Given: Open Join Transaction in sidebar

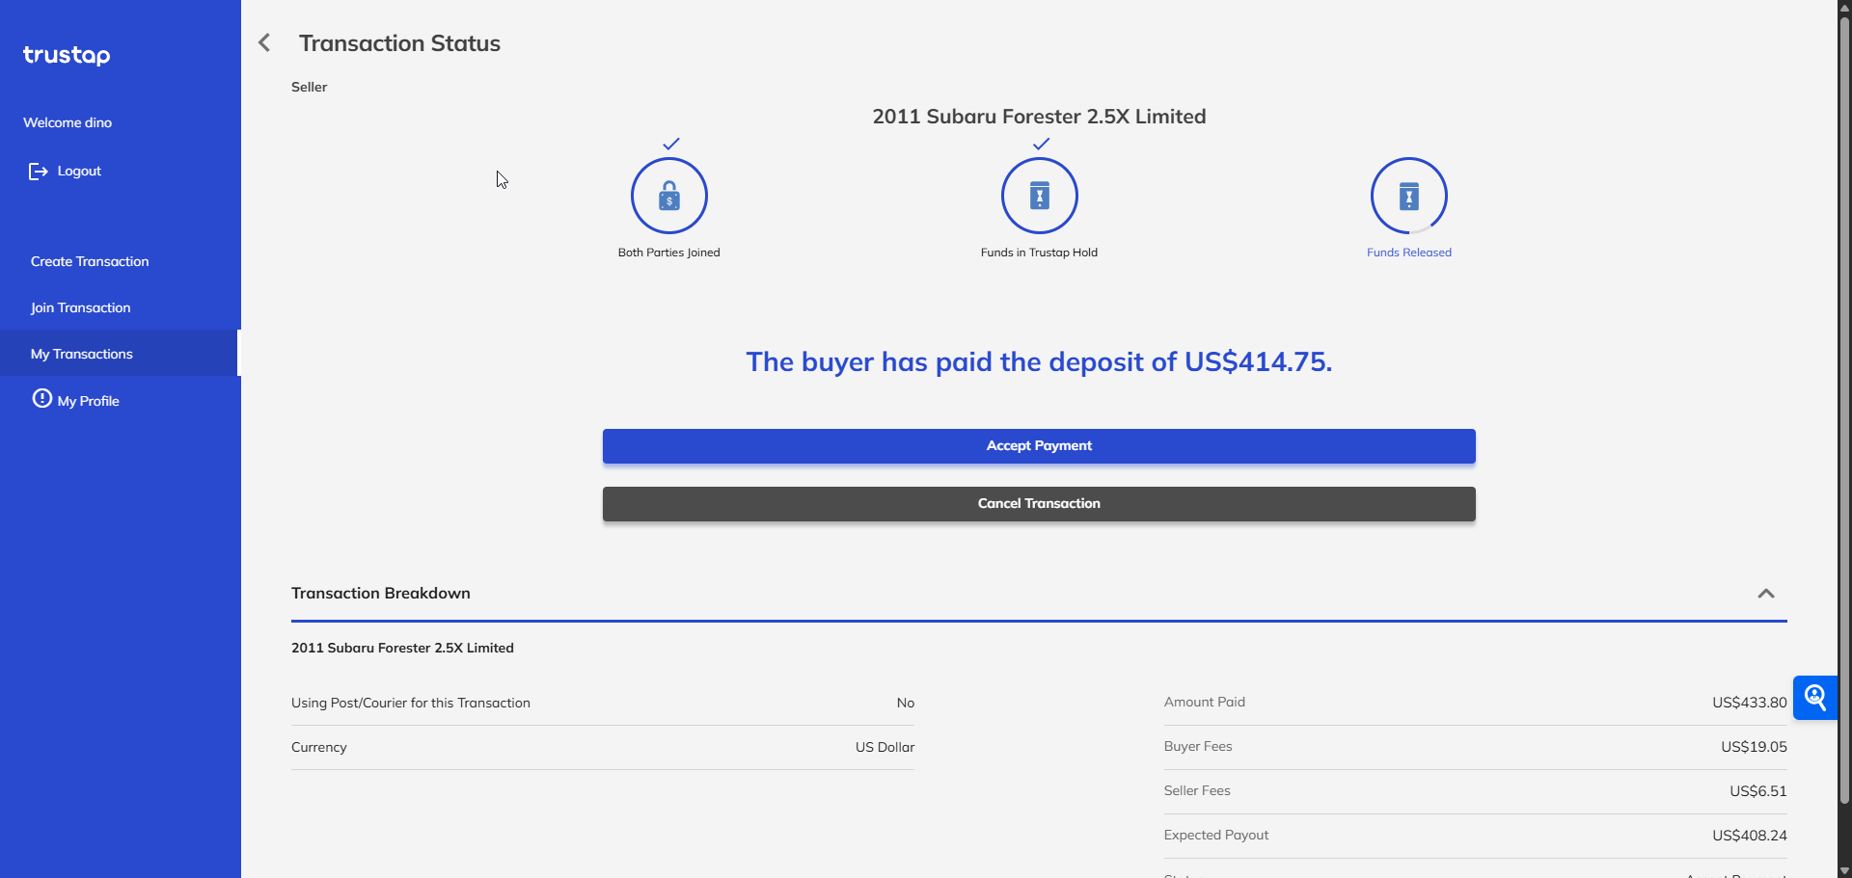Looking at the screenshot, I should (80, 308).
